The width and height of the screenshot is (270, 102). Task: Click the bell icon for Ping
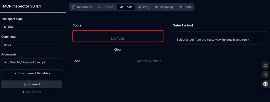tap(139, 7)
